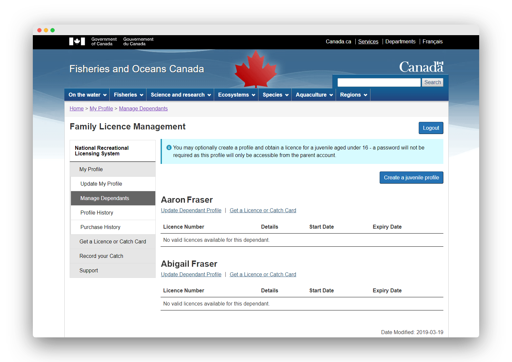Image resolution: width=512 pixels, height=362 pixels.
Task: Expand the On the water menu
Action: 87,95
